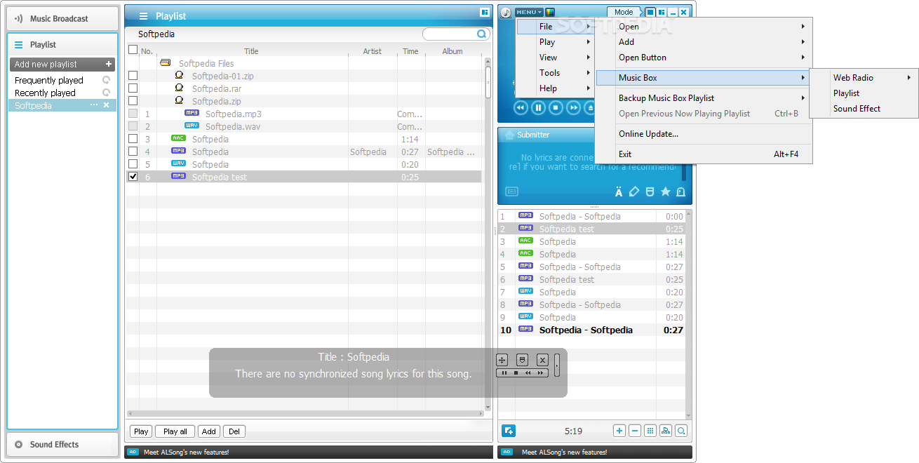The width and height of the screenshot is (919, 463).
Task: Click the Add button below playlist
Action: tap(209, 431)
